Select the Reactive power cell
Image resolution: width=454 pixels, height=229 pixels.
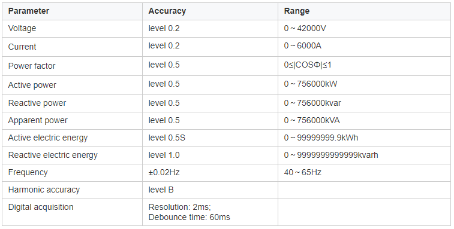(x=72, y=103)
